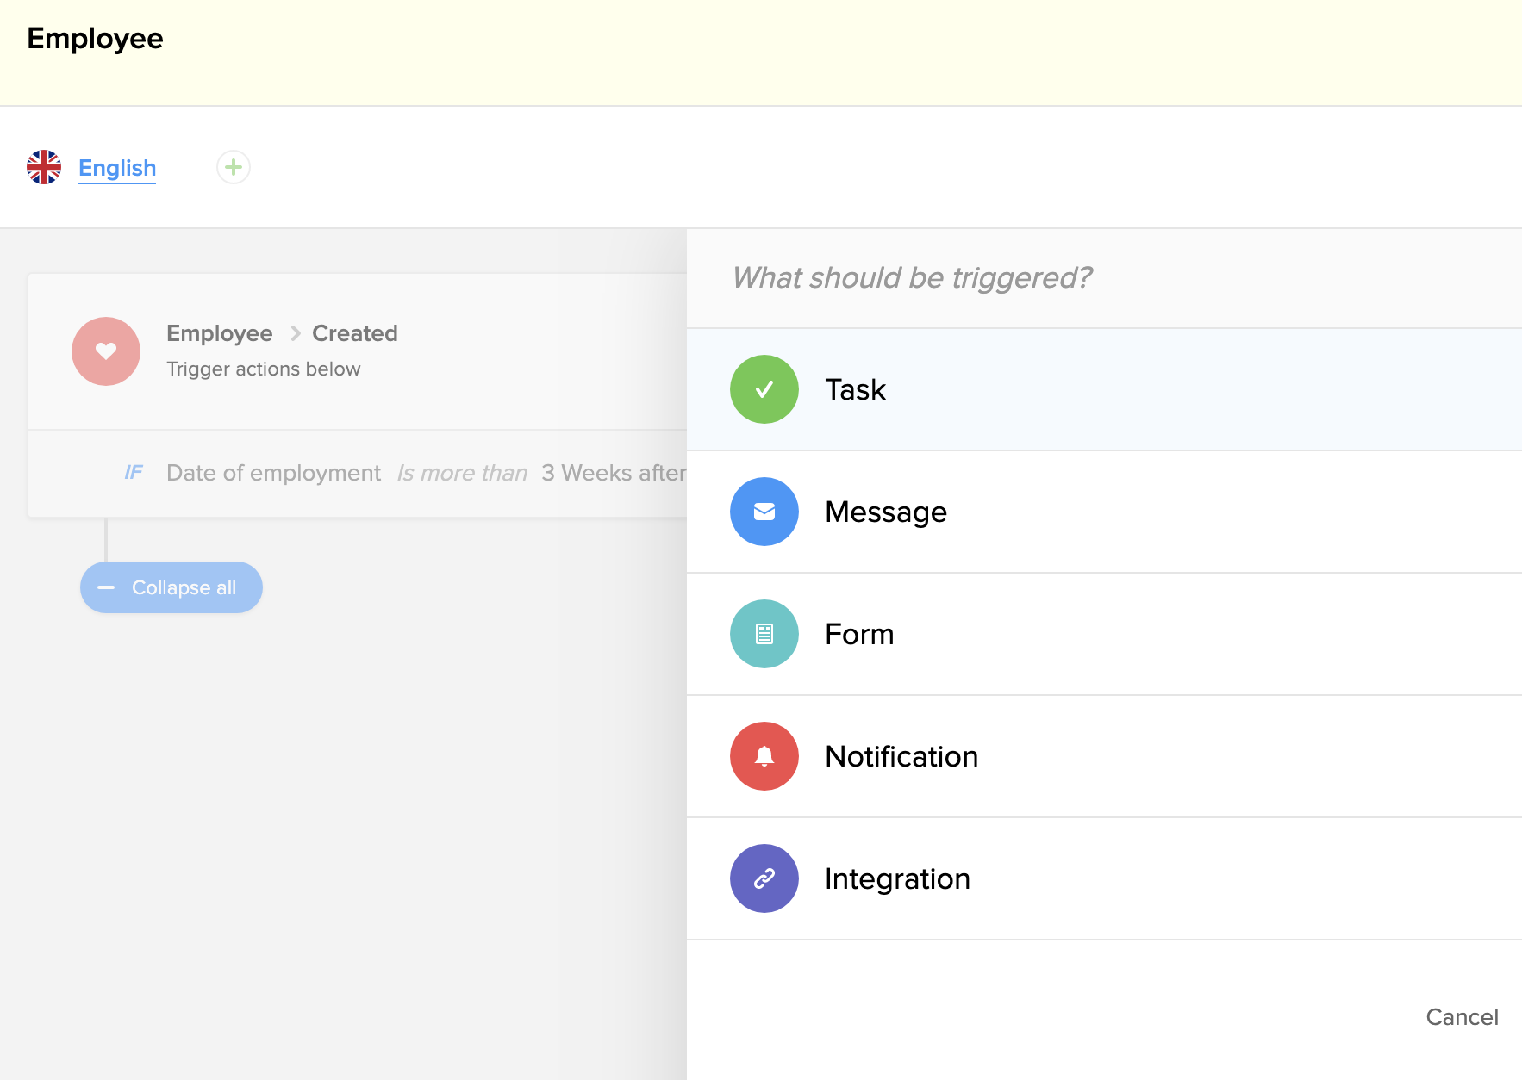The width and height of the screenshot is (1522, 1080).
Task: Click the IF condition label
Action: [134, 473]
